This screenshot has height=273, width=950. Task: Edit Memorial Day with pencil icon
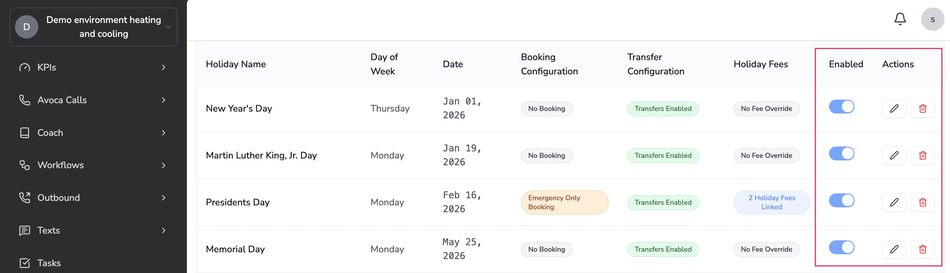tap(894, 249)
